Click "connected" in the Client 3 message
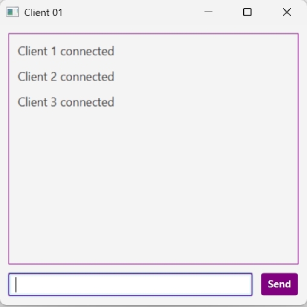Viewport: 307px width, 307px height. [87, 102]
